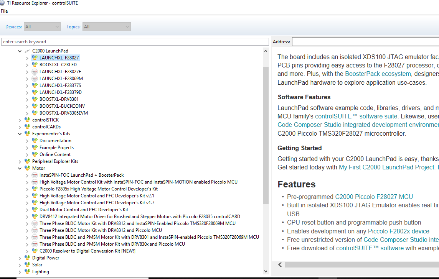Collapse the C2000 LaunchPad tree node
This screenshot has height=279, width=439.
point(20,51)
